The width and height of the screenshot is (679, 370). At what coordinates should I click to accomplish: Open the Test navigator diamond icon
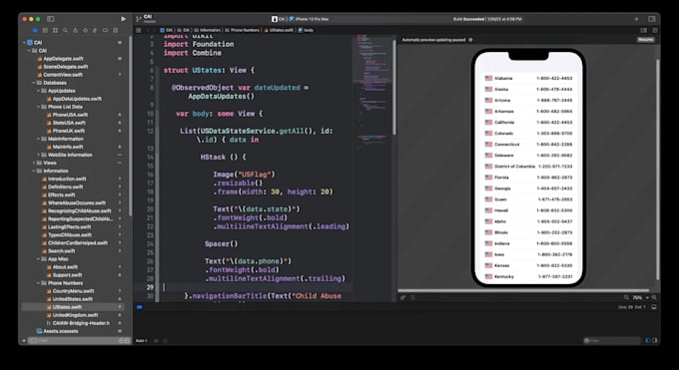[x=85, y=30]
